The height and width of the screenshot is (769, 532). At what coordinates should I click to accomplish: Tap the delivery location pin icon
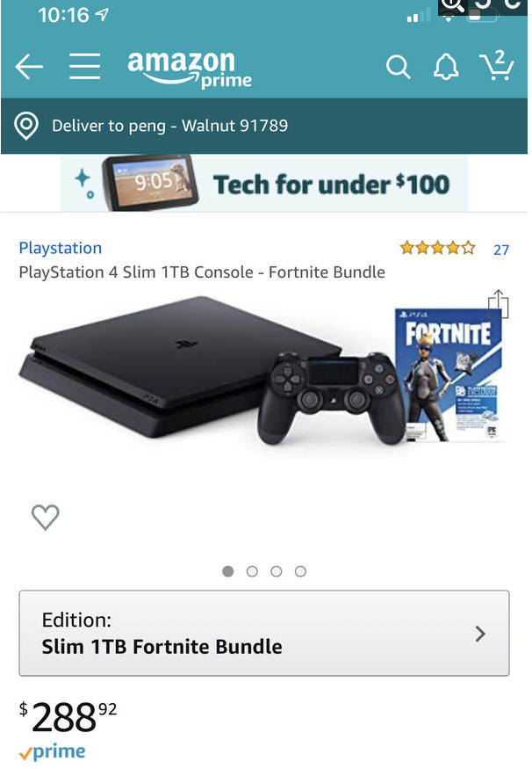tap(26, 126)
